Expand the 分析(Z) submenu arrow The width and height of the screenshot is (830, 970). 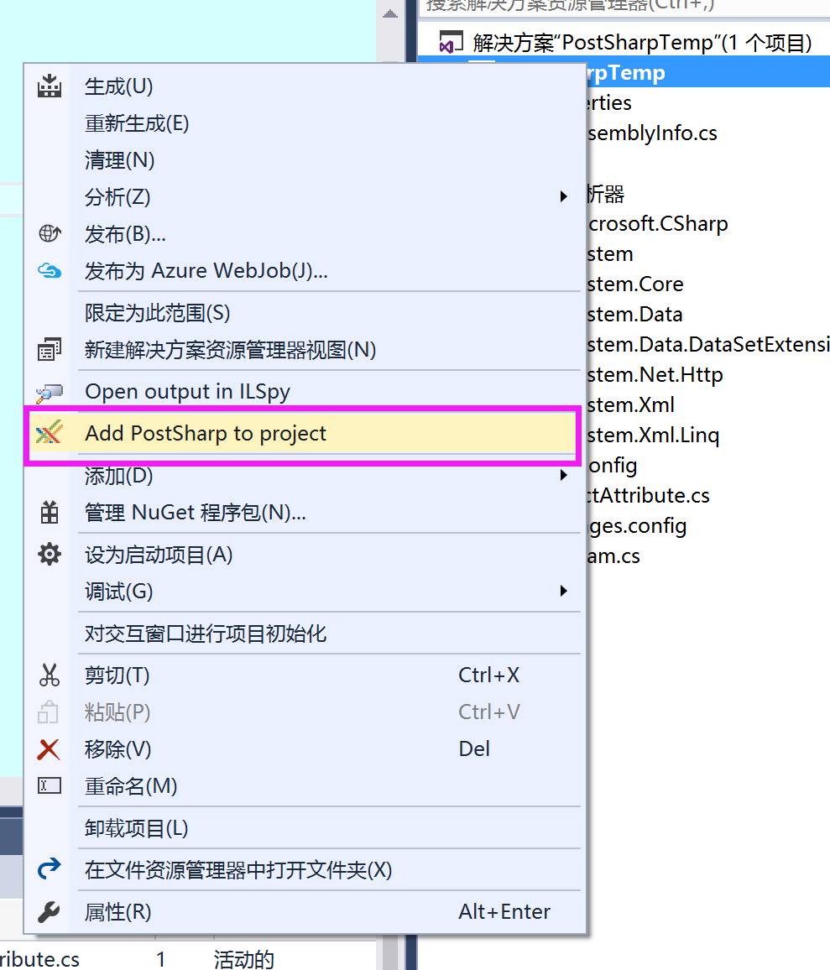[x=564, y=196]
